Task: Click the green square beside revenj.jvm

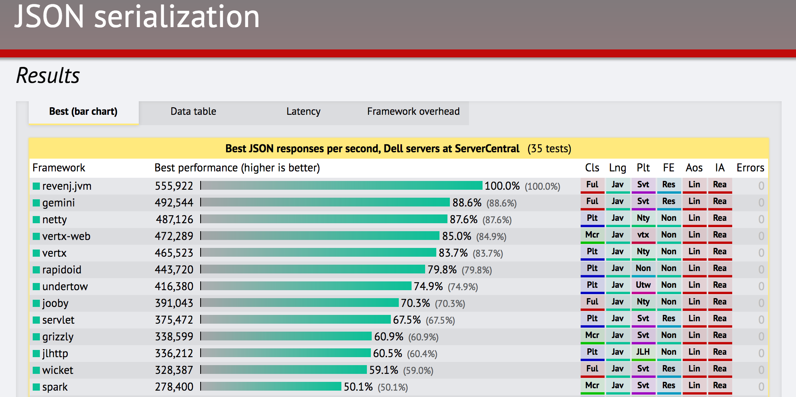Action: point(36,186)
